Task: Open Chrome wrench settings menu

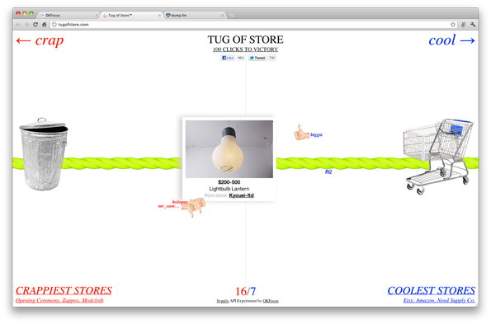Action: tap(473, 25)
